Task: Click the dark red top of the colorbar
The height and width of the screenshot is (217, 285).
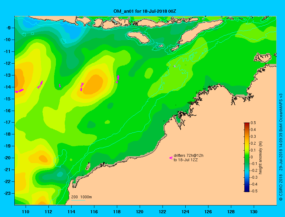Action: click(247, 124)
